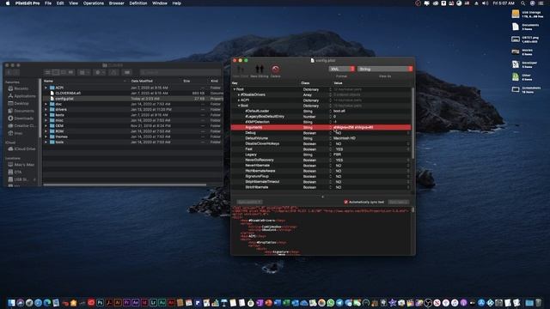Open the Help menu
Viewport: 550px width, 309px height.
[177, 3]
